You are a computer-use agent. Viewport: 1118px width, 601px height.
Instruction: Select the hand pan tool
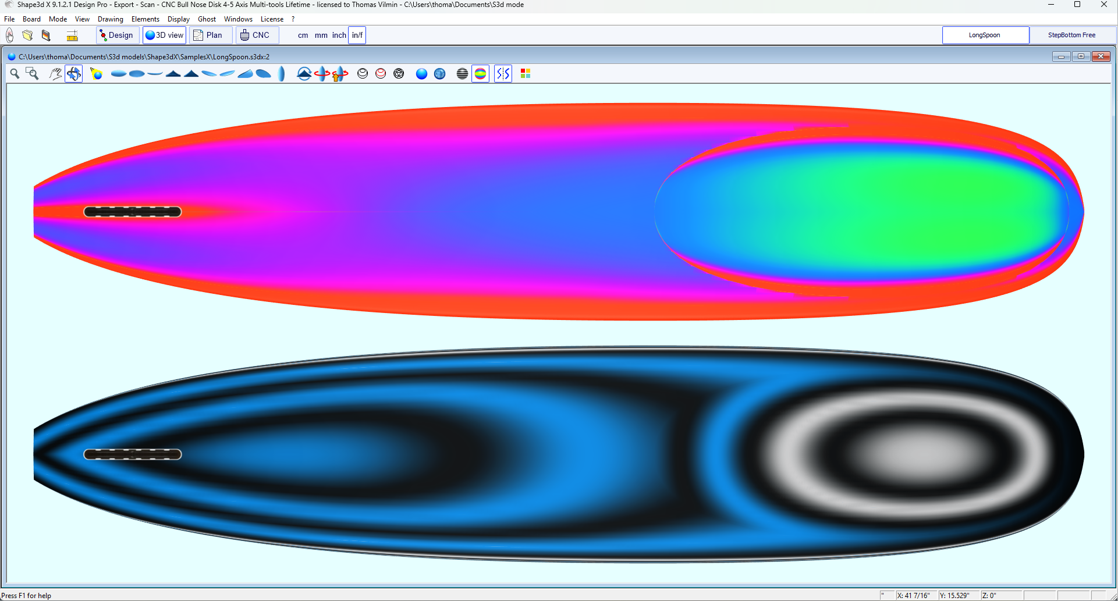tap(55, 74)
